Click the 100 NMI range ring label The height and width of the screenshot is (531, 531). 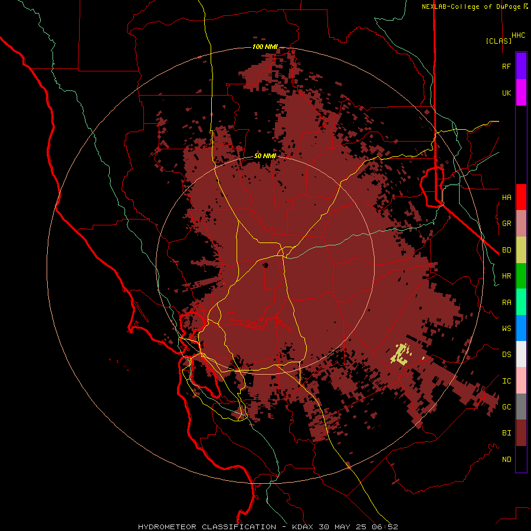tap(265, 47)
